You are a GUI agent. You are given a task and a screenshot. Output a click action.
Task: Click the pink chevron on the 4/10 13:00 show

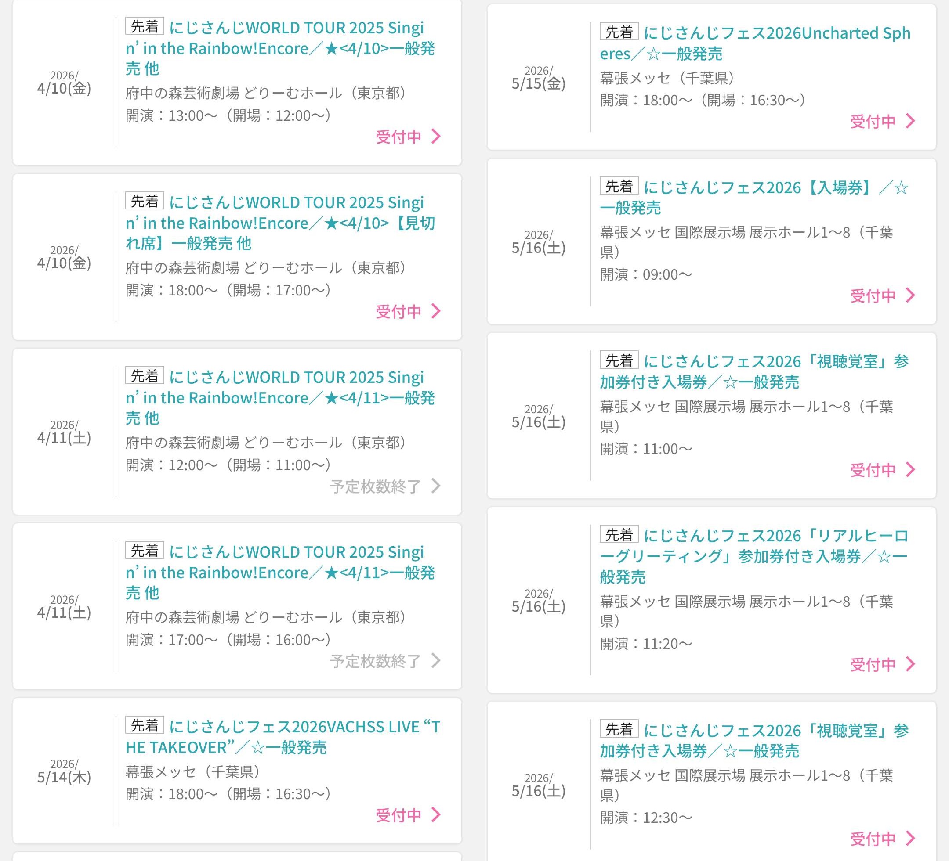point(436,137)
